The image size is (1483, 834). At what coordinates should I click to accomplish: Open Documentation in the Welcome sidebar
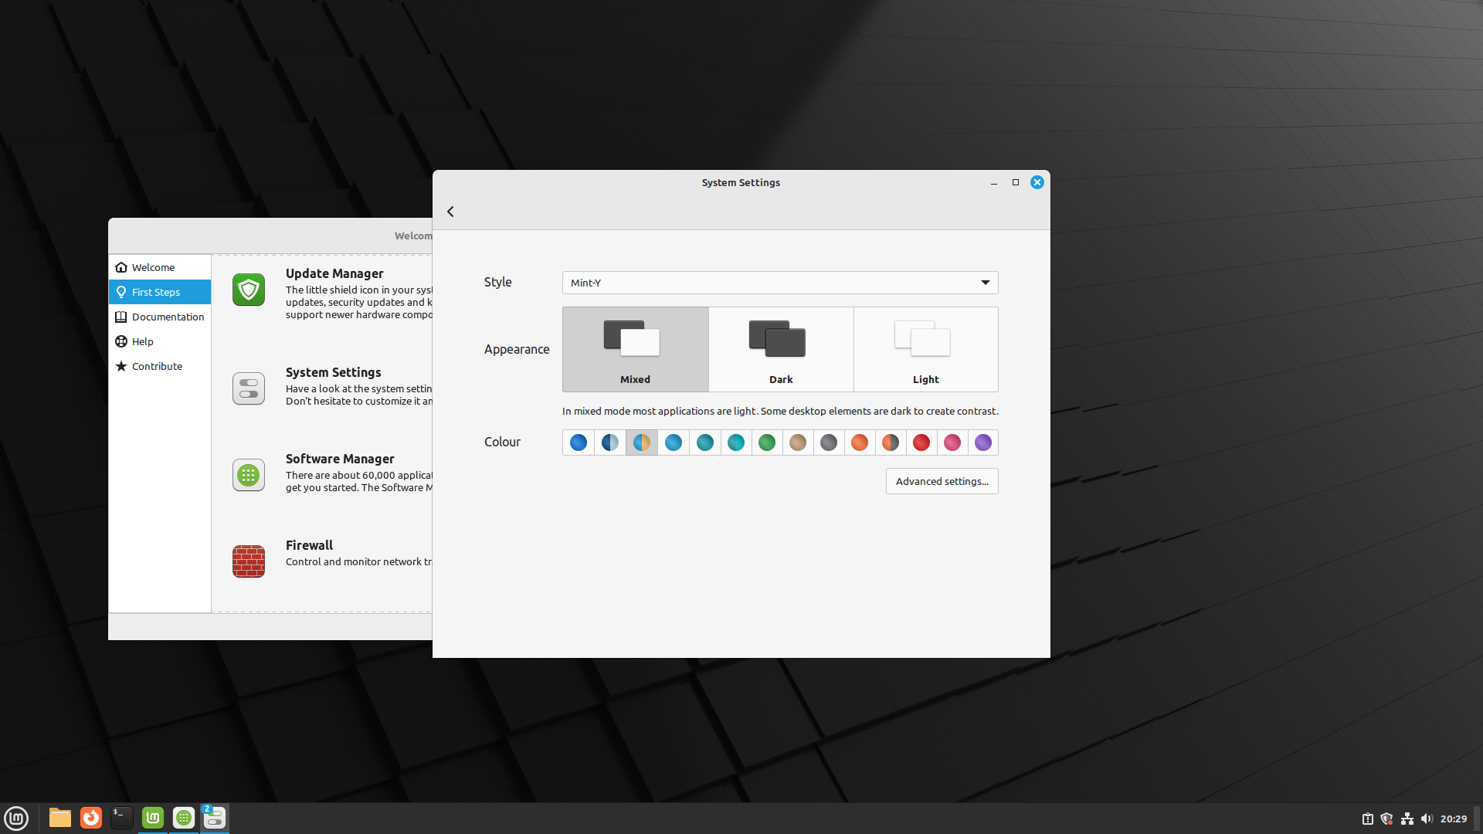(160, 317)
